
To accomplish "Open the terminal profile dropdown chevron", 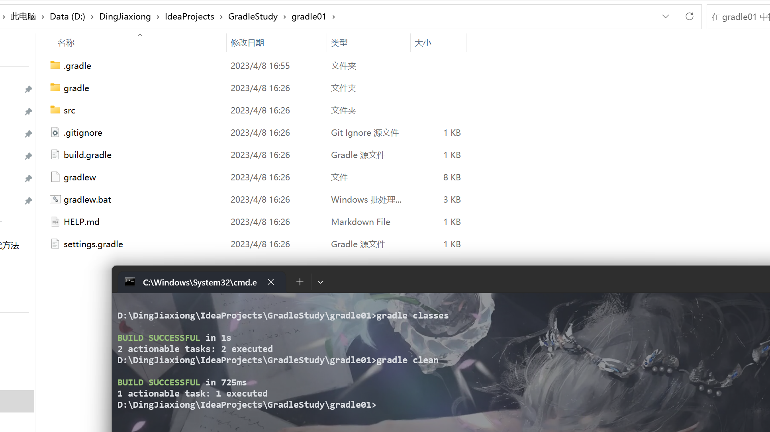I will click(x=320, y=282).
